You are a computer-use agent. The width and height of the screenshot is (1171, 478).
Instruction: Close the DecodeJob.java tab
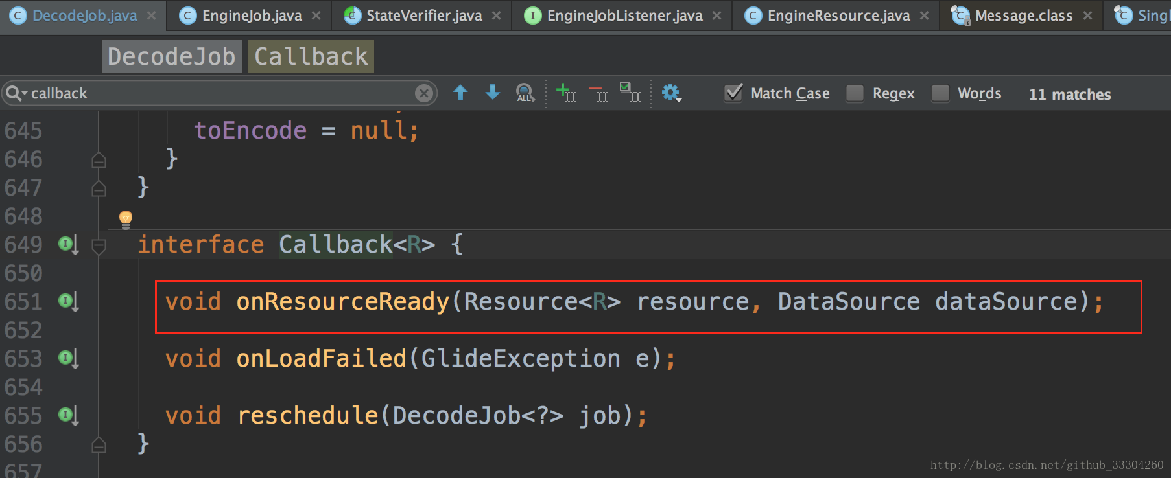(x=152, y=16)
